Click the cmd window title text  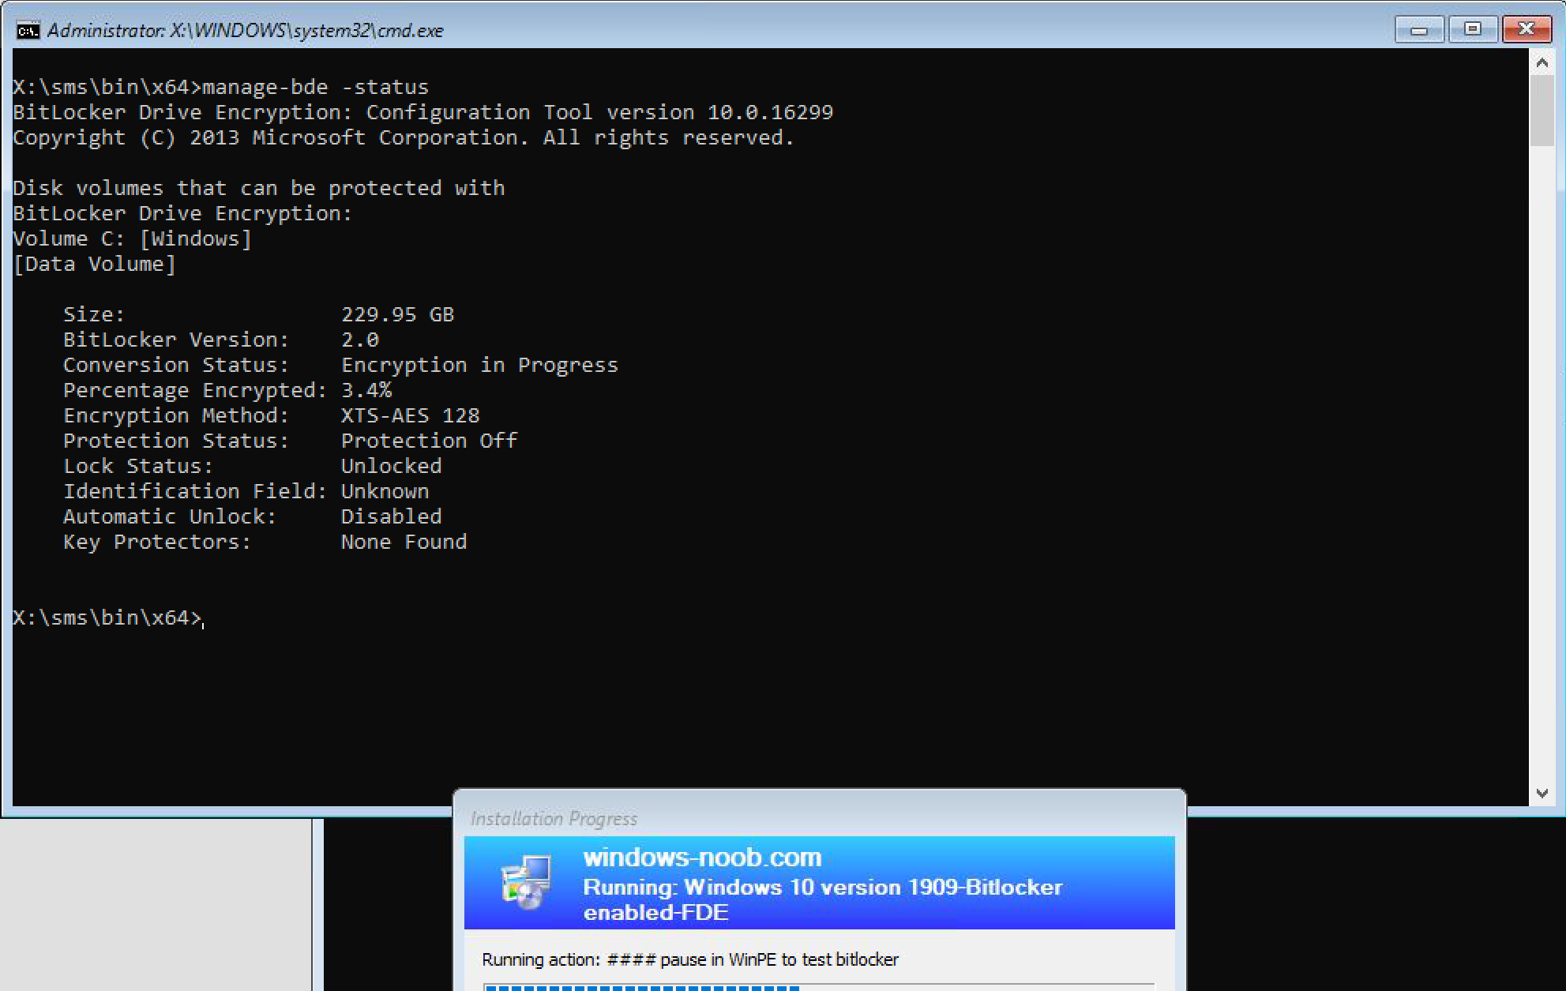[x=246, y=31]
